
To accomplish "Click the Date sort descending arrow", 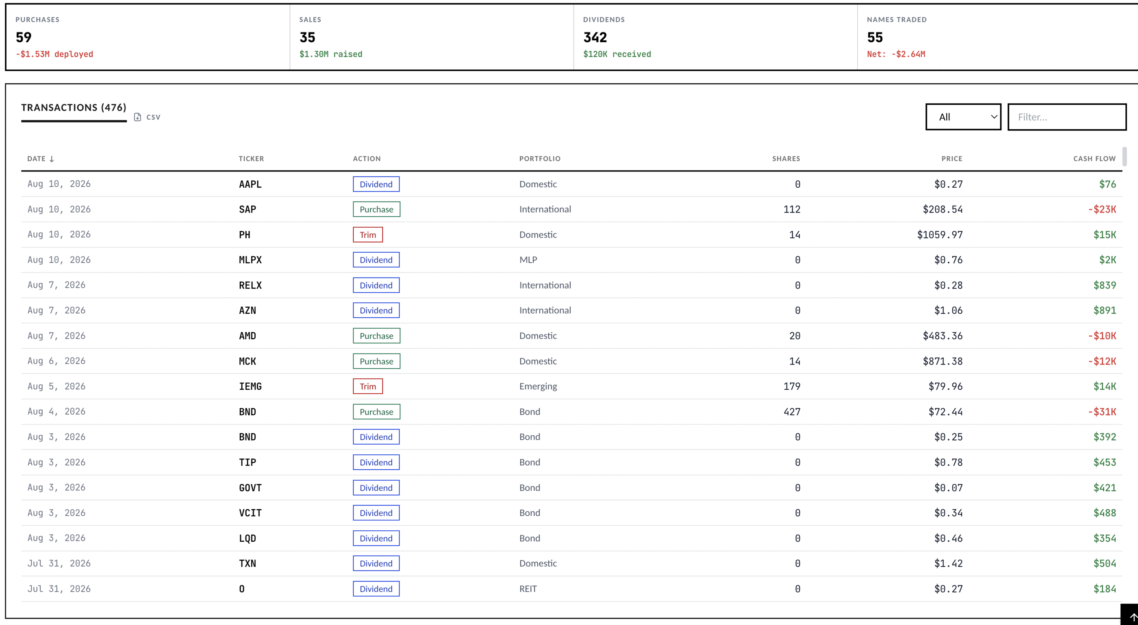I will pos(52,159).
